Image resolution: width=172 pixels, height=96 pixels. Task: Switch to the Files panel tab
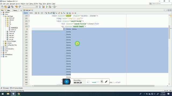[x=9, y=10]
